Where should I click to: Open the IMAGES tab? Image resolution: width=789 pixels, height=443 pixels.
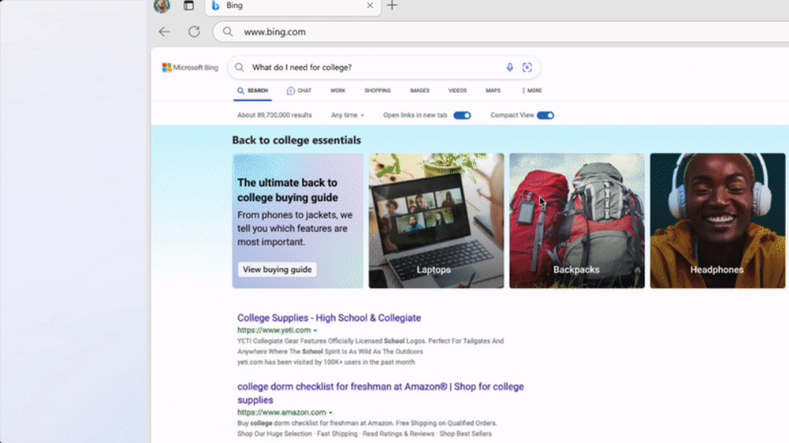tap(419, 90)
